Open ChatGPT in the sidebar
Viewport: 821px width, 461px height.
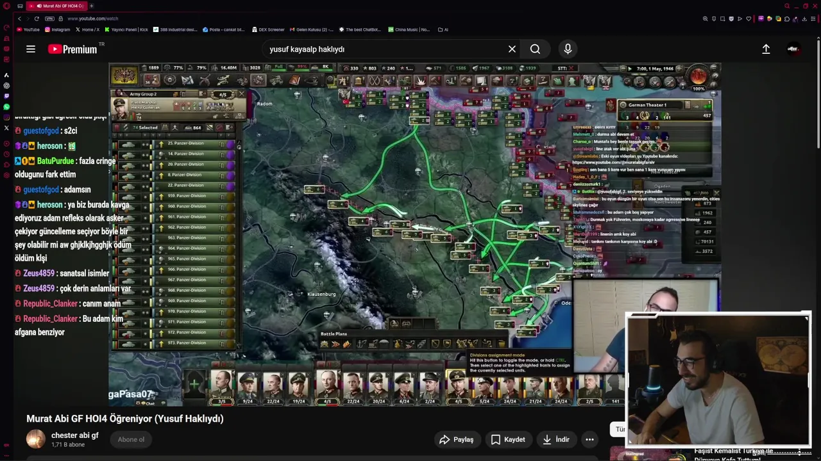(6, 85)
